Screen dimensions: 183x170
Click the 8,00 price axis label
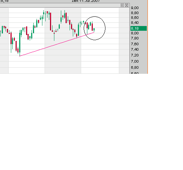click(135, 33)
